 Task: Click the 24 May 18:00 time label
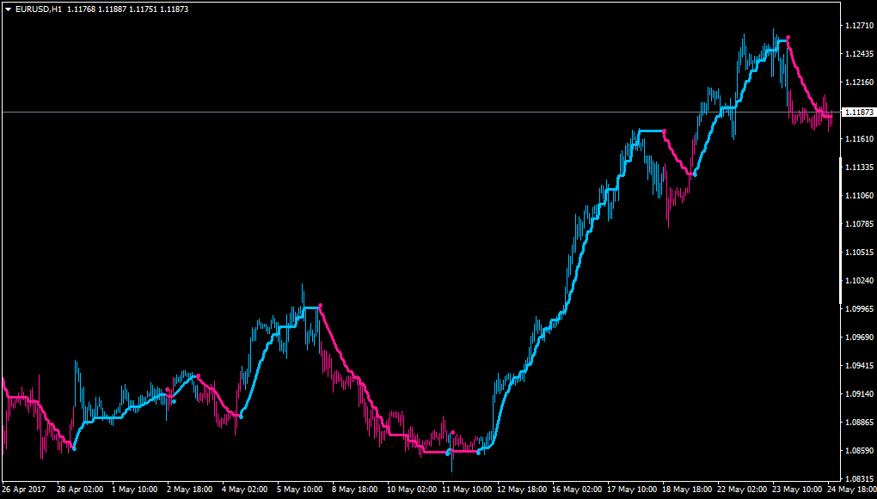[x=851, y=489]
